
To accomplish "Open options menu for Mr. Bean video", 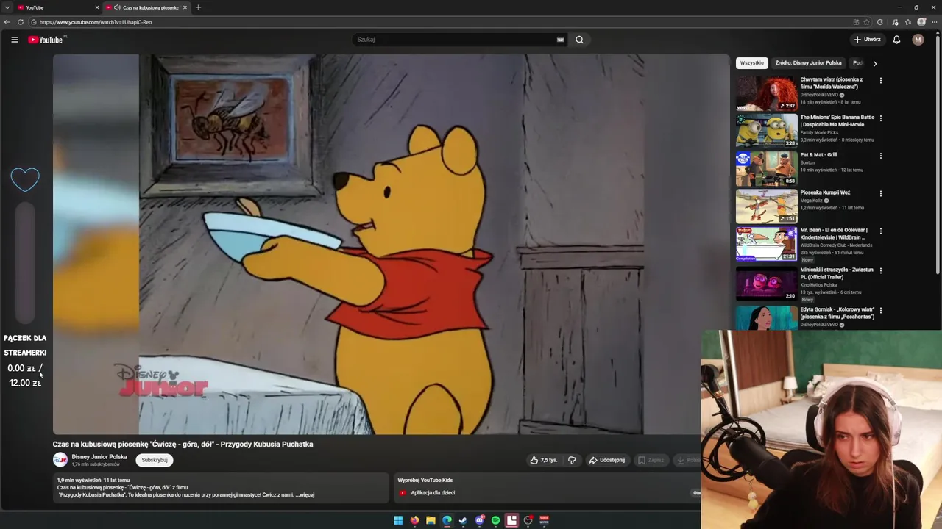I will click(880, 231).
